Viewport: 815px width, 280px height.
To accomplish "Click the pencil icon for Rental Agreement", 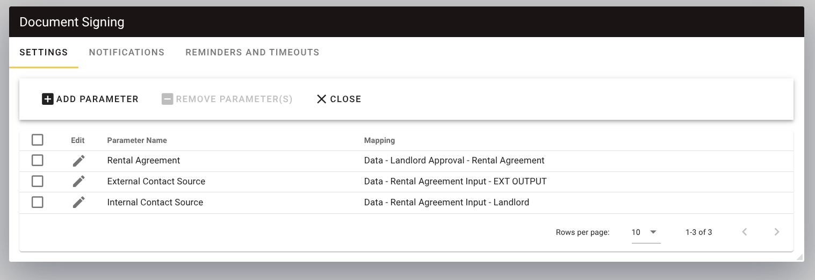I will coord(78,161).
